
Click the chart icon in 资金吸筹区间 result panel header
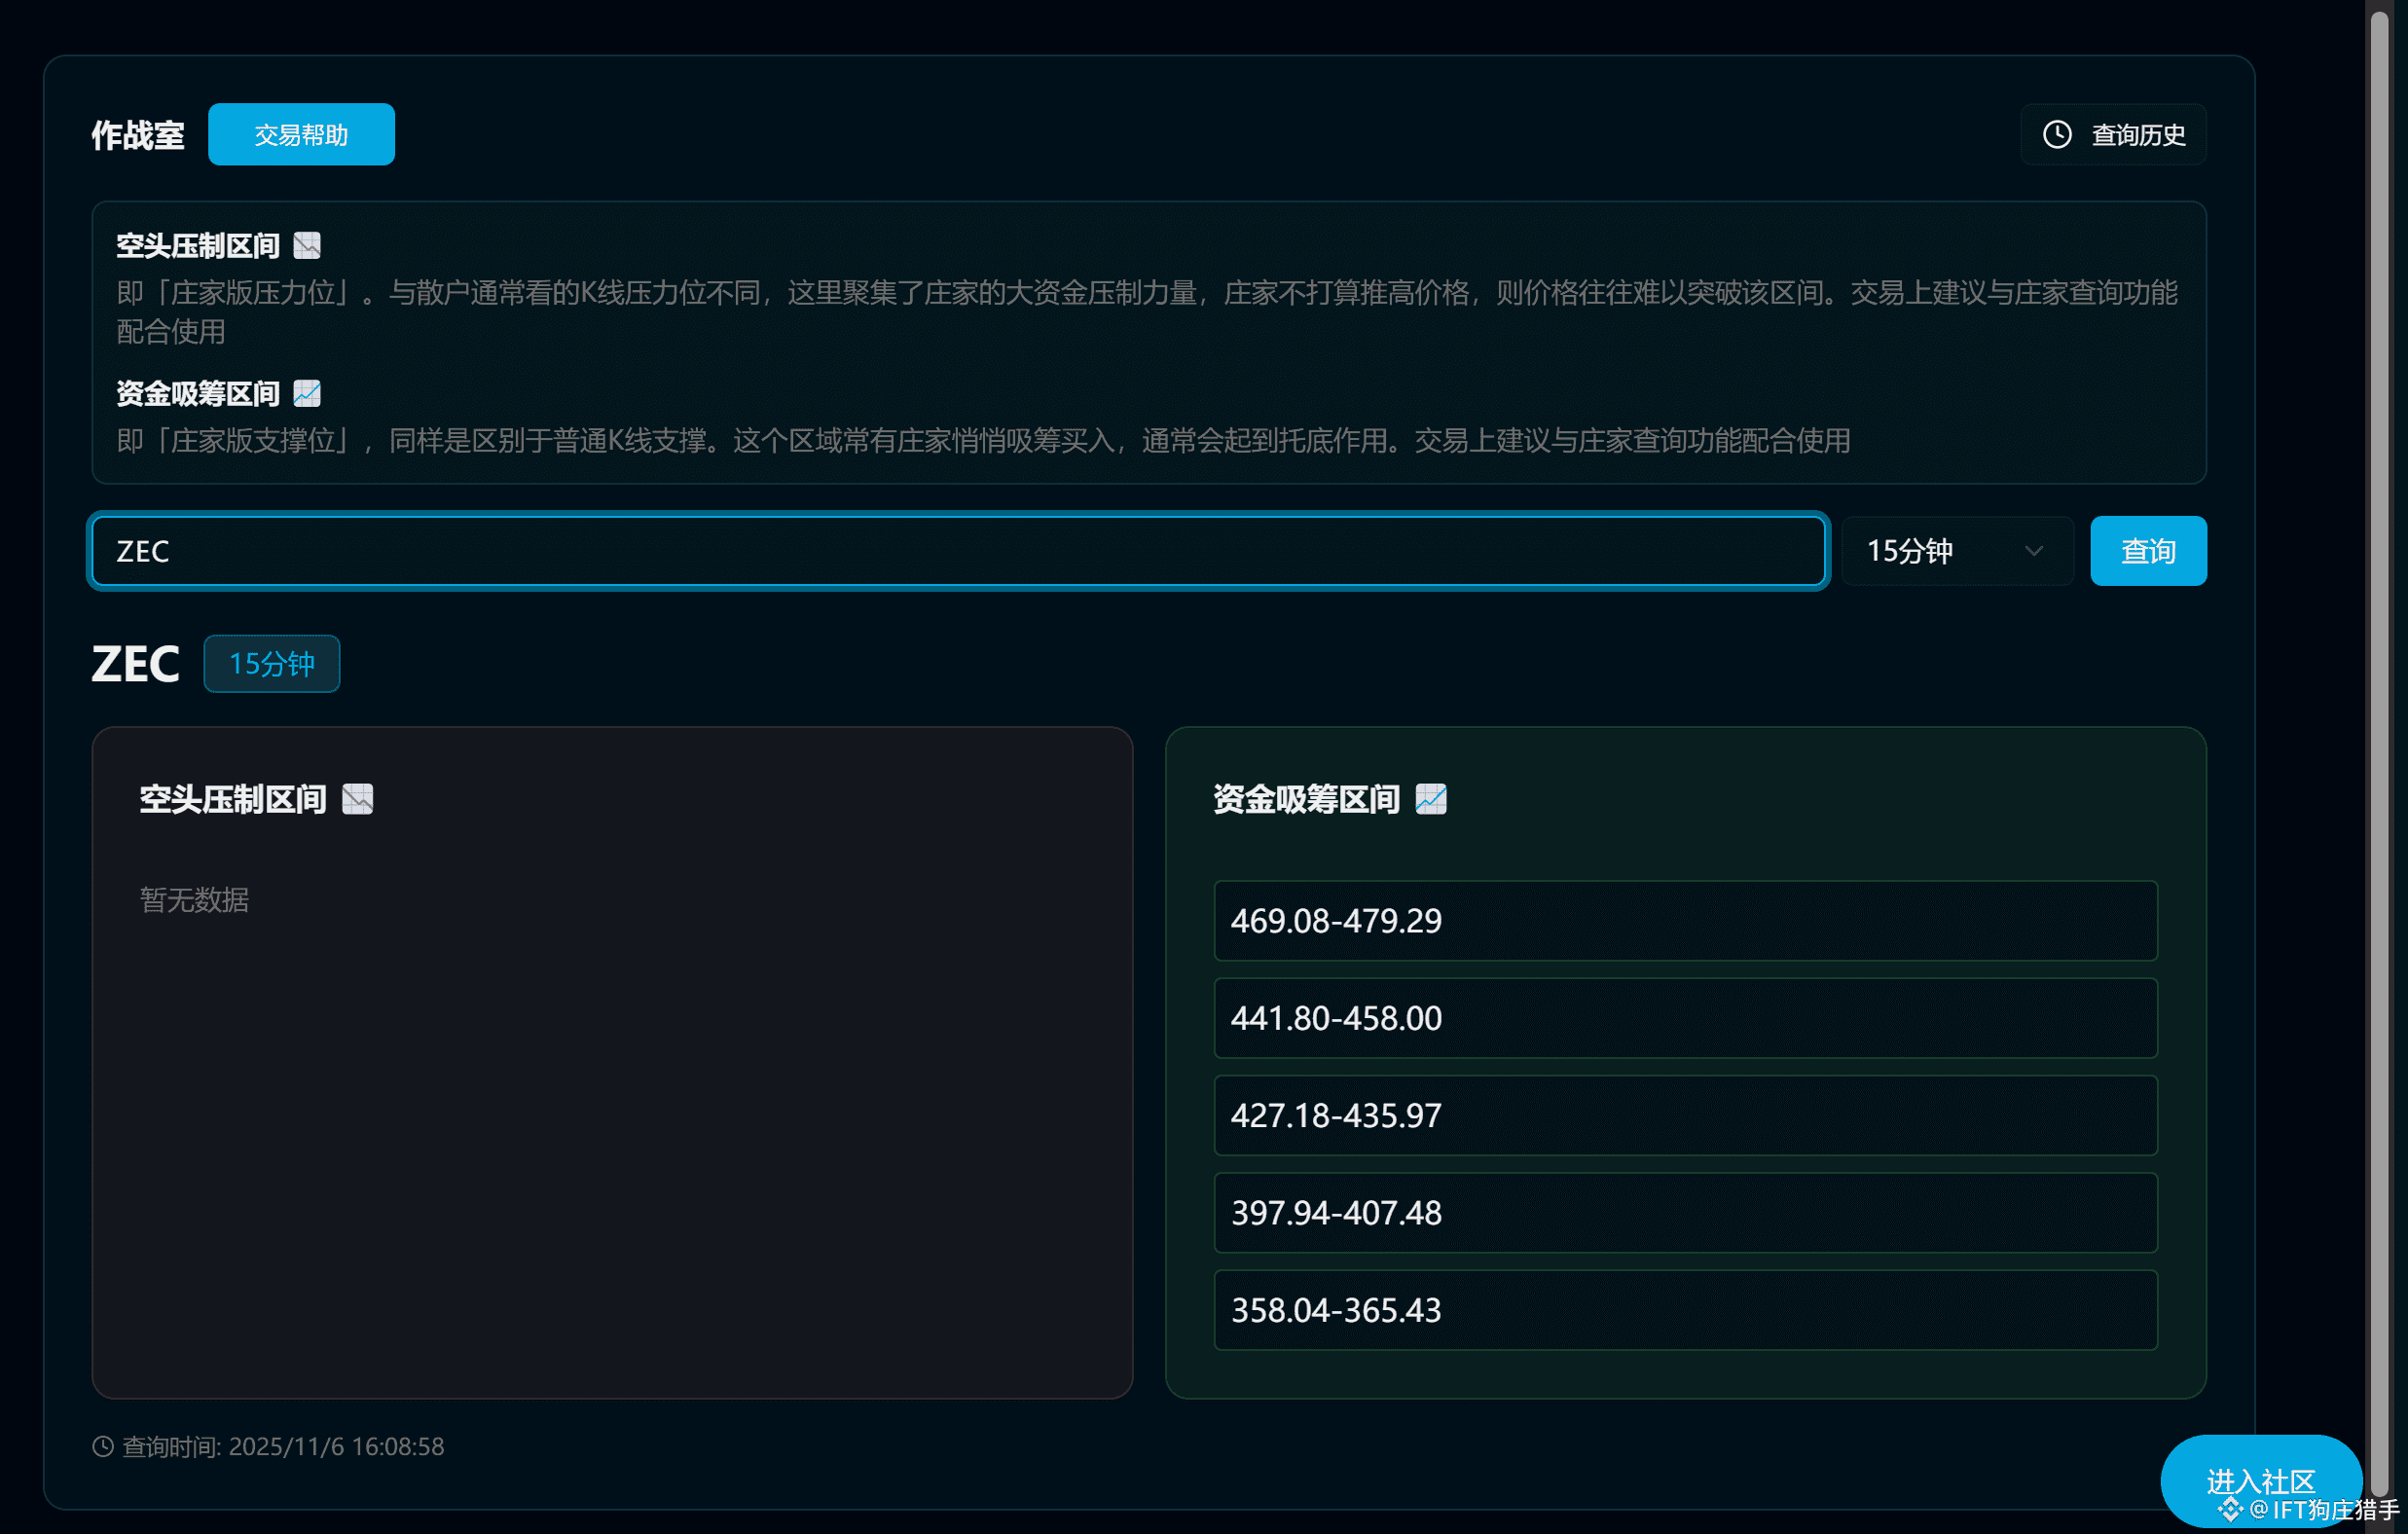coord(1431,799)
